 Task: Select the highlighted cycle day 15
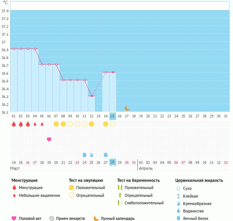point(113,116)
